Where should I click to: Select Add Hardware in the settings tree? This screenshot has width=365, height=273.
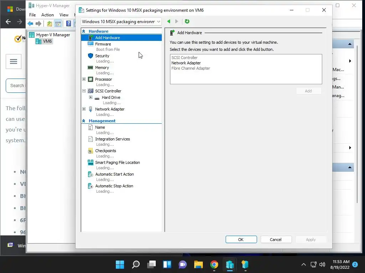121,38
